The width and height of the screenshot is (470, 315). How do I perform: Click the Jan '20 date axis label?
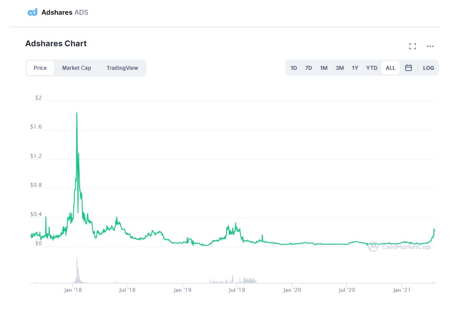click(292, 290)
